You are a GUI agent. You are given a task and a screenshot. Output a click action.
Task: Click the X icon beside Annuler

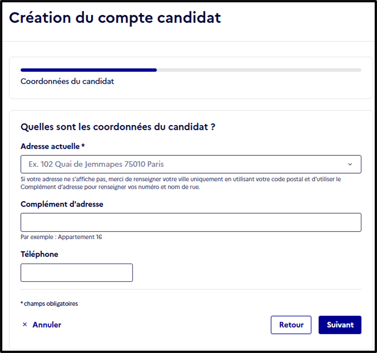pyautogui.click(x=25, y=325)
